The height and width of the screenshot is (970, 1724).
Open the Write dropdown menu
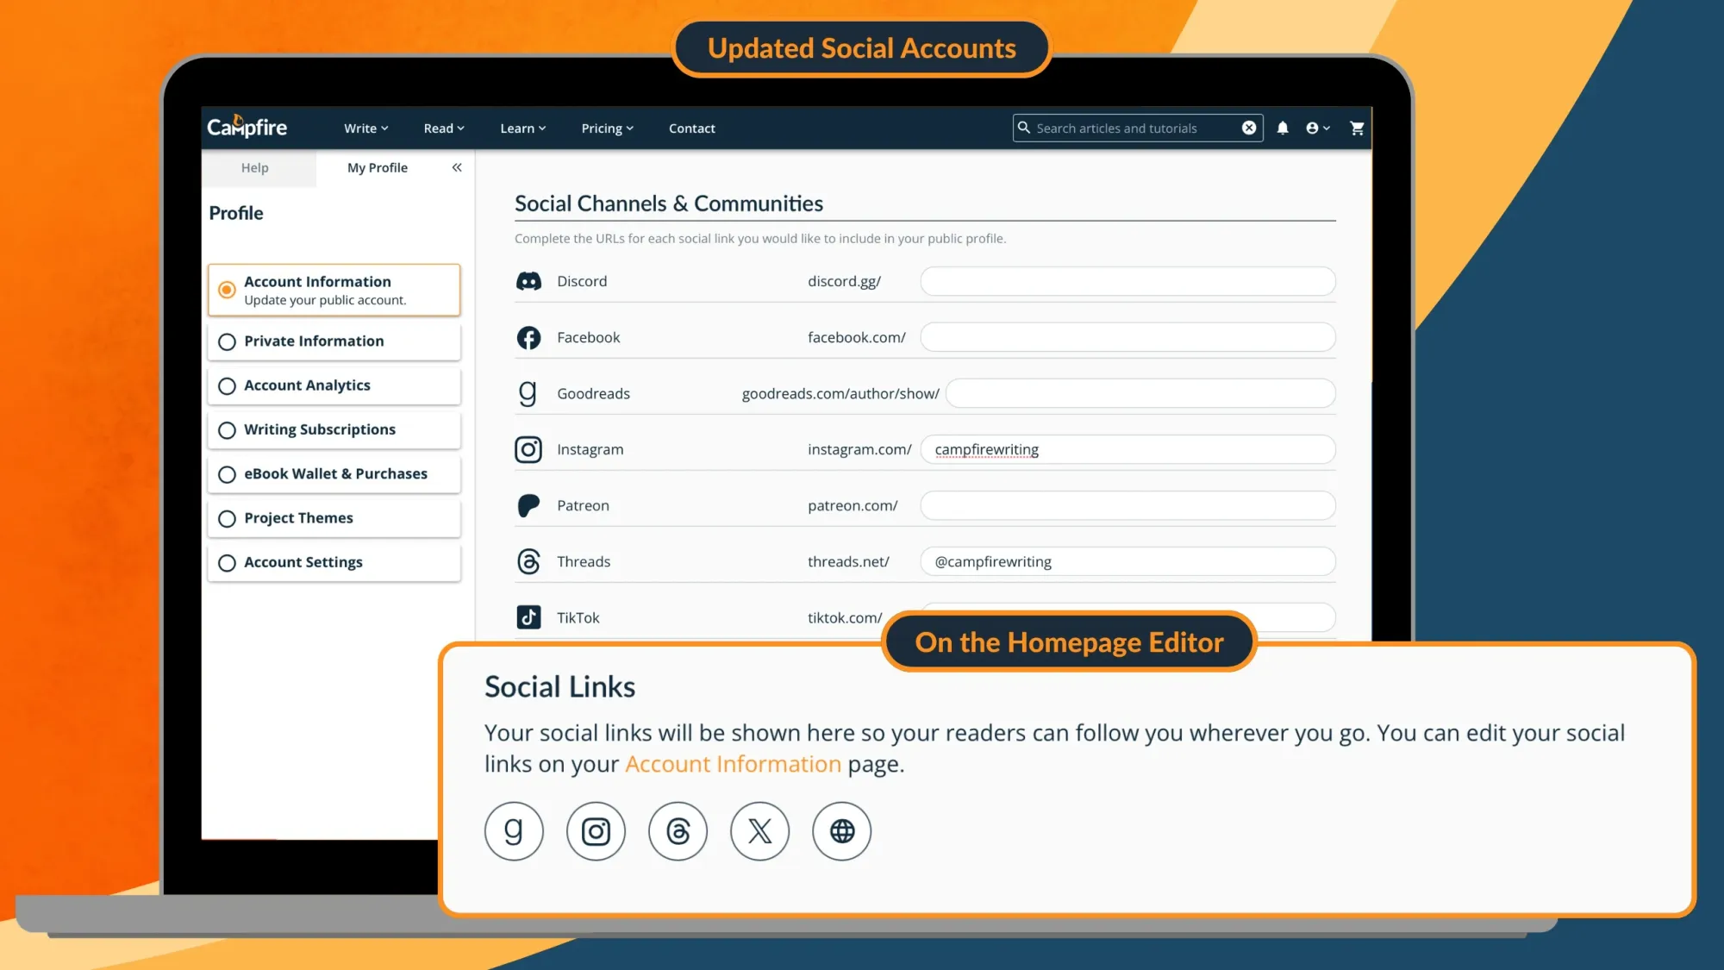pos(365,128)
